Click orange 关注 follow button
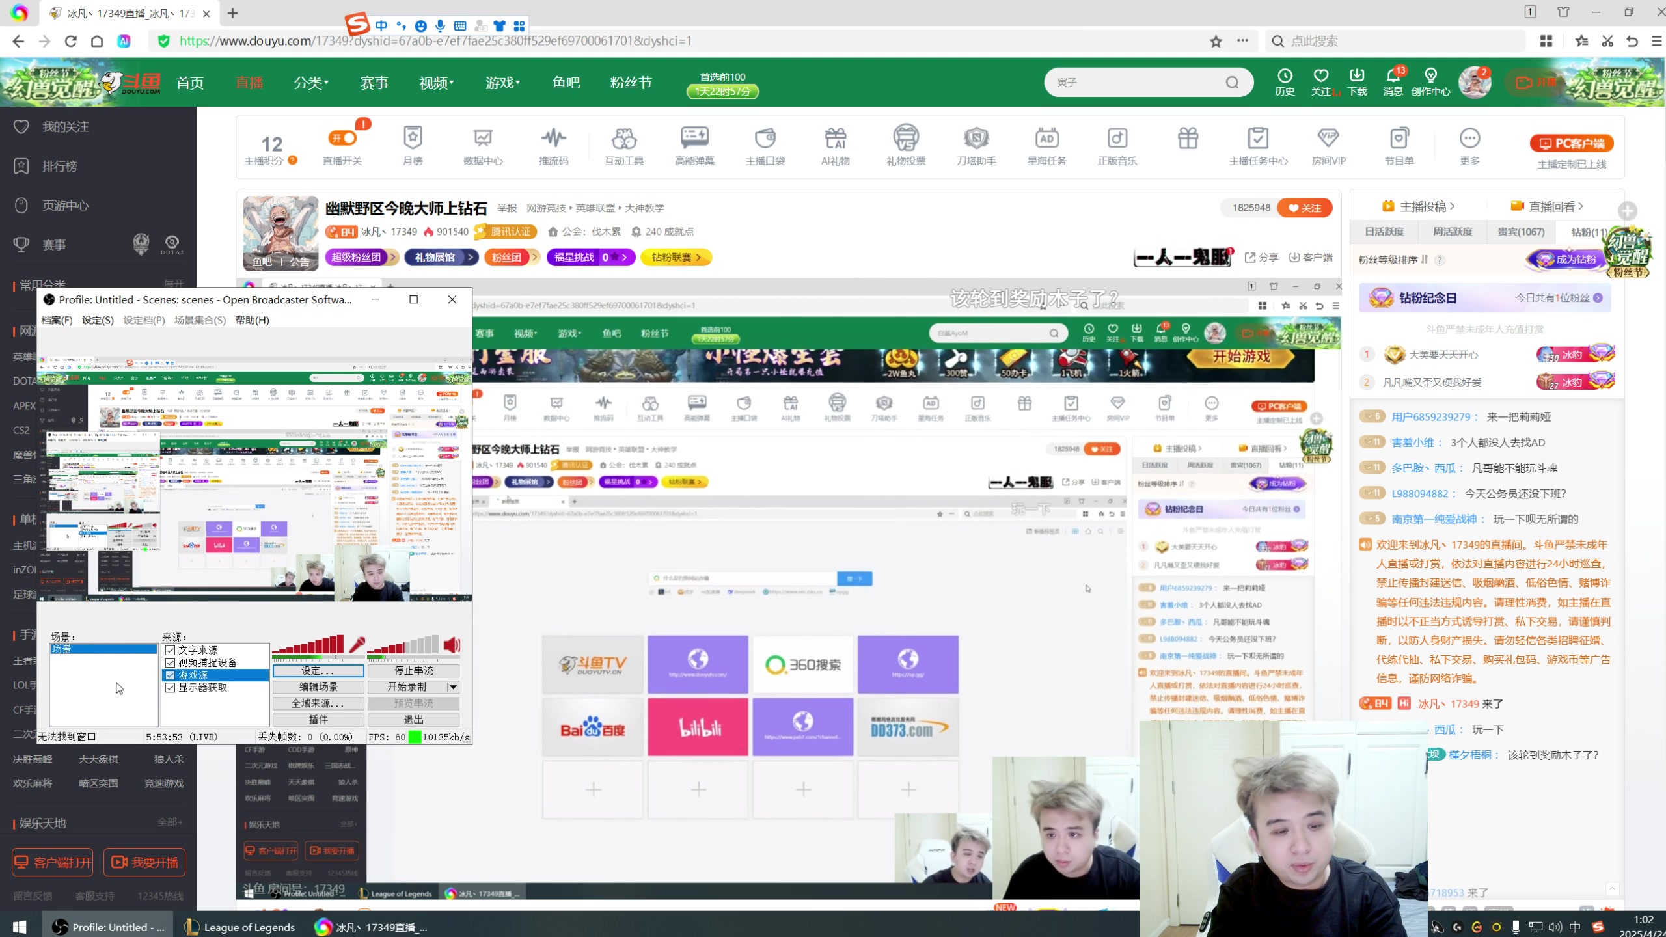Image resolution: width=1666 pixels, height=937 pixels. click(x=1305, y=208)
